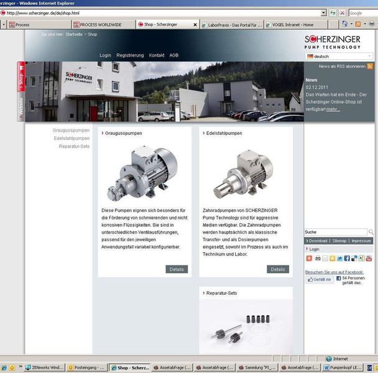Click the YouTube icon
This screenshot has height=373, width=378.
click(369, 258)
